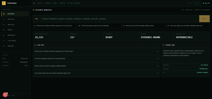Image resolution: width=212 pixels, height=99 pixels.
Task: Click the Analysis Live system row
Action: (x=15, y=65)
